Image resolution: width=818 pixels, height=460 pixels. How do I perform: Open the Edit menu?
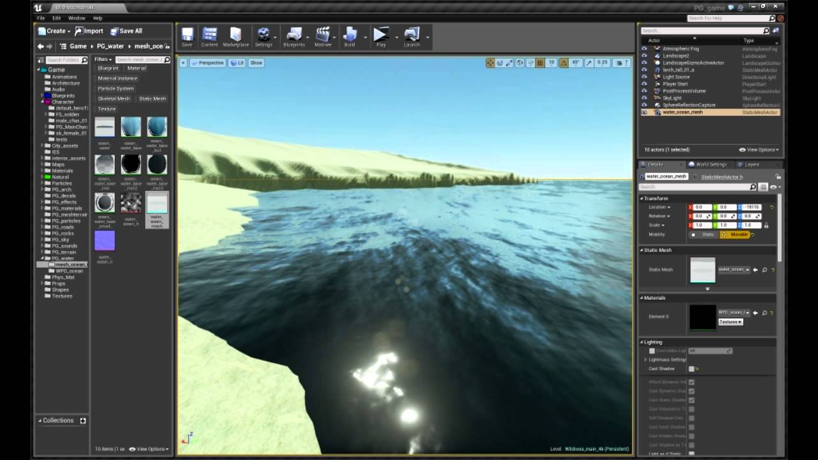pos(56,18)
